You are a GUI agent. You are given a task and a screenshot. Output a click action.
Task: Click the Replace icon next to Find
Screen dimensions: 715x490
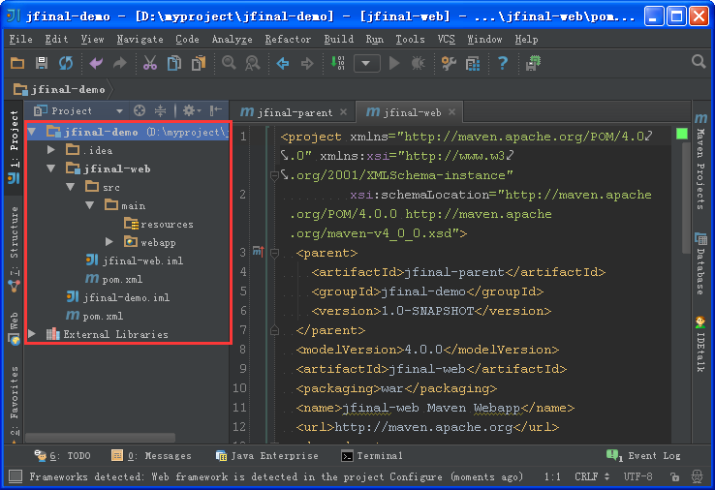click(253, 63)
